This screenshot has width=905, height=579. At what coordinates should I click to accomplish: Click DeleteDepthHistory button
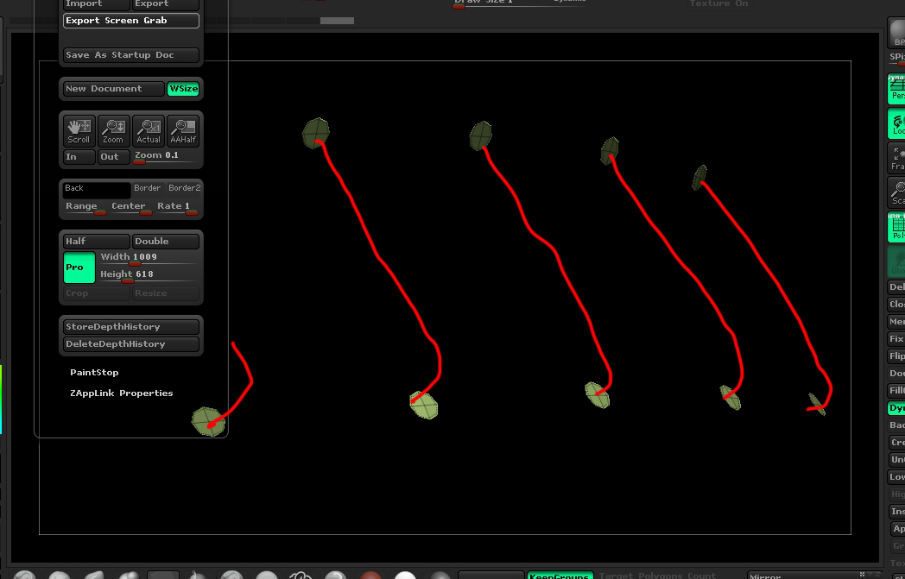[x=131, y=344]
